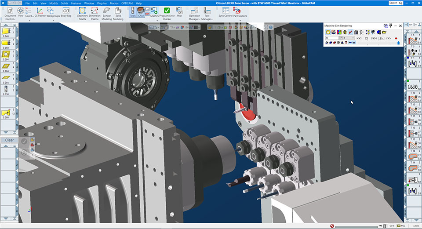
Task: Open the Body Bag
Action: 66,11
